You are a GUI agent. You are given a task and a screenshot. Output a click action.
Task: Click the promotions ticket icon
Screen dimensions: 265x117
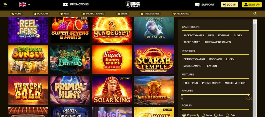[x=65, y=5]
